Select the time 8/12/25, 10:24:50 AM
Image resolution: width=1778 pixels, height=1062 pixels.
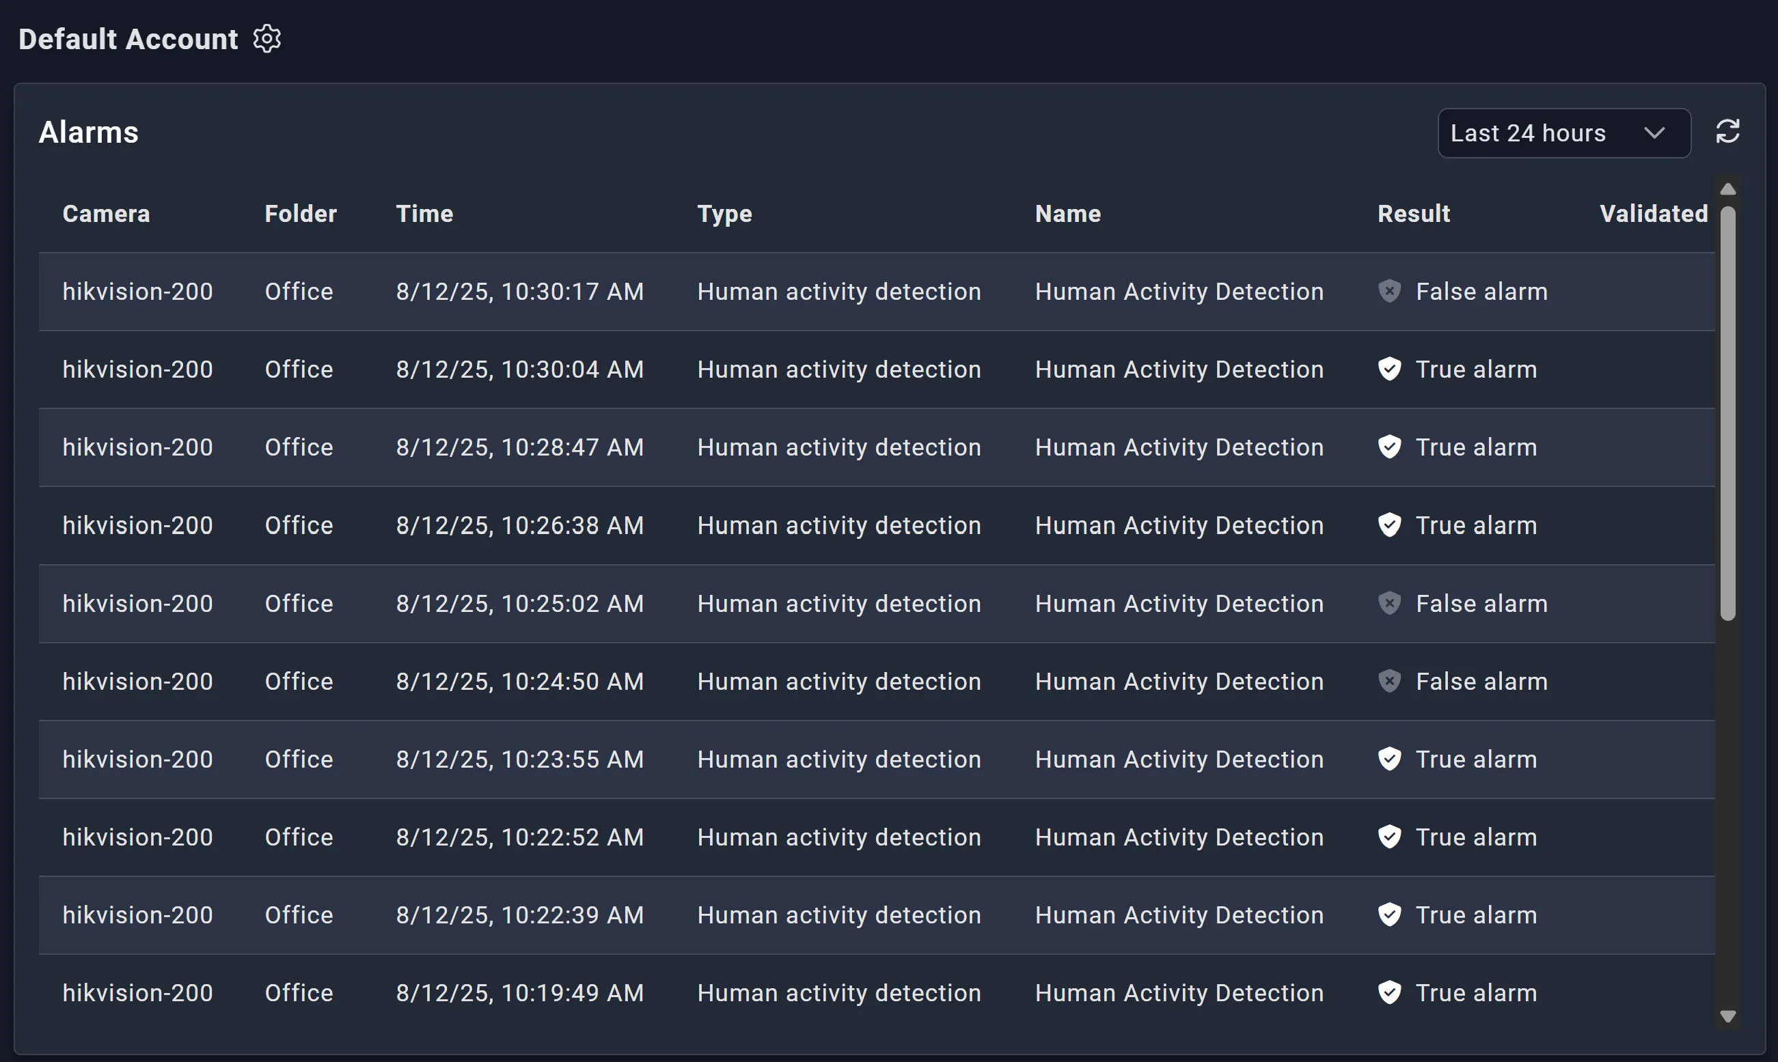519,682
